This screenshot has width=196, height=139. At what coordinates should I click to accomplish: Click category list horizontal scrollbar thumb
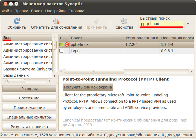[x=16, y=81]
